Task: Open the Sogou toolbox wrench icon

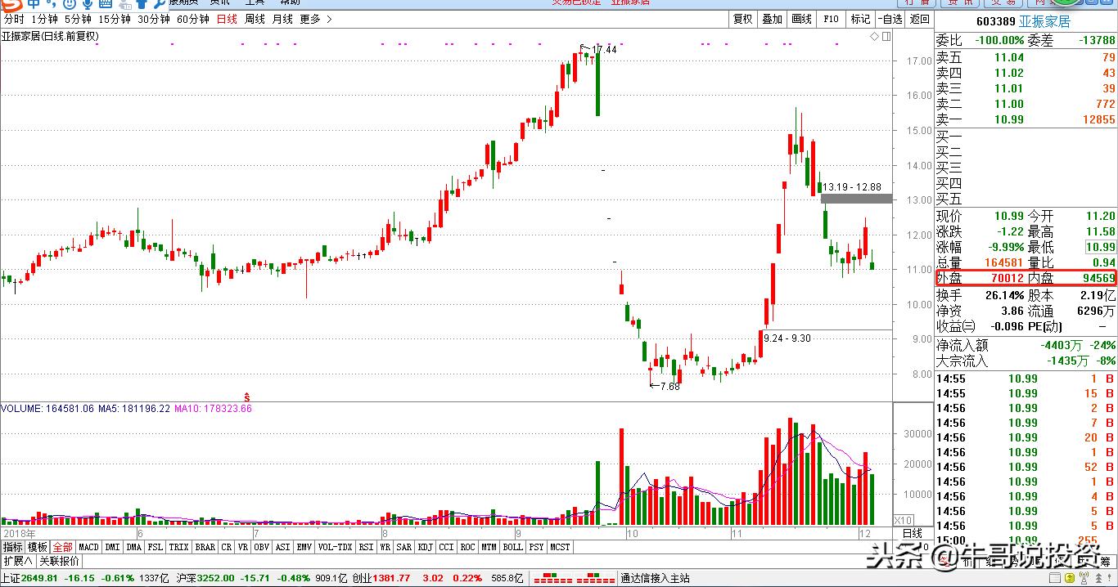Action: click(x=160, y=3)
